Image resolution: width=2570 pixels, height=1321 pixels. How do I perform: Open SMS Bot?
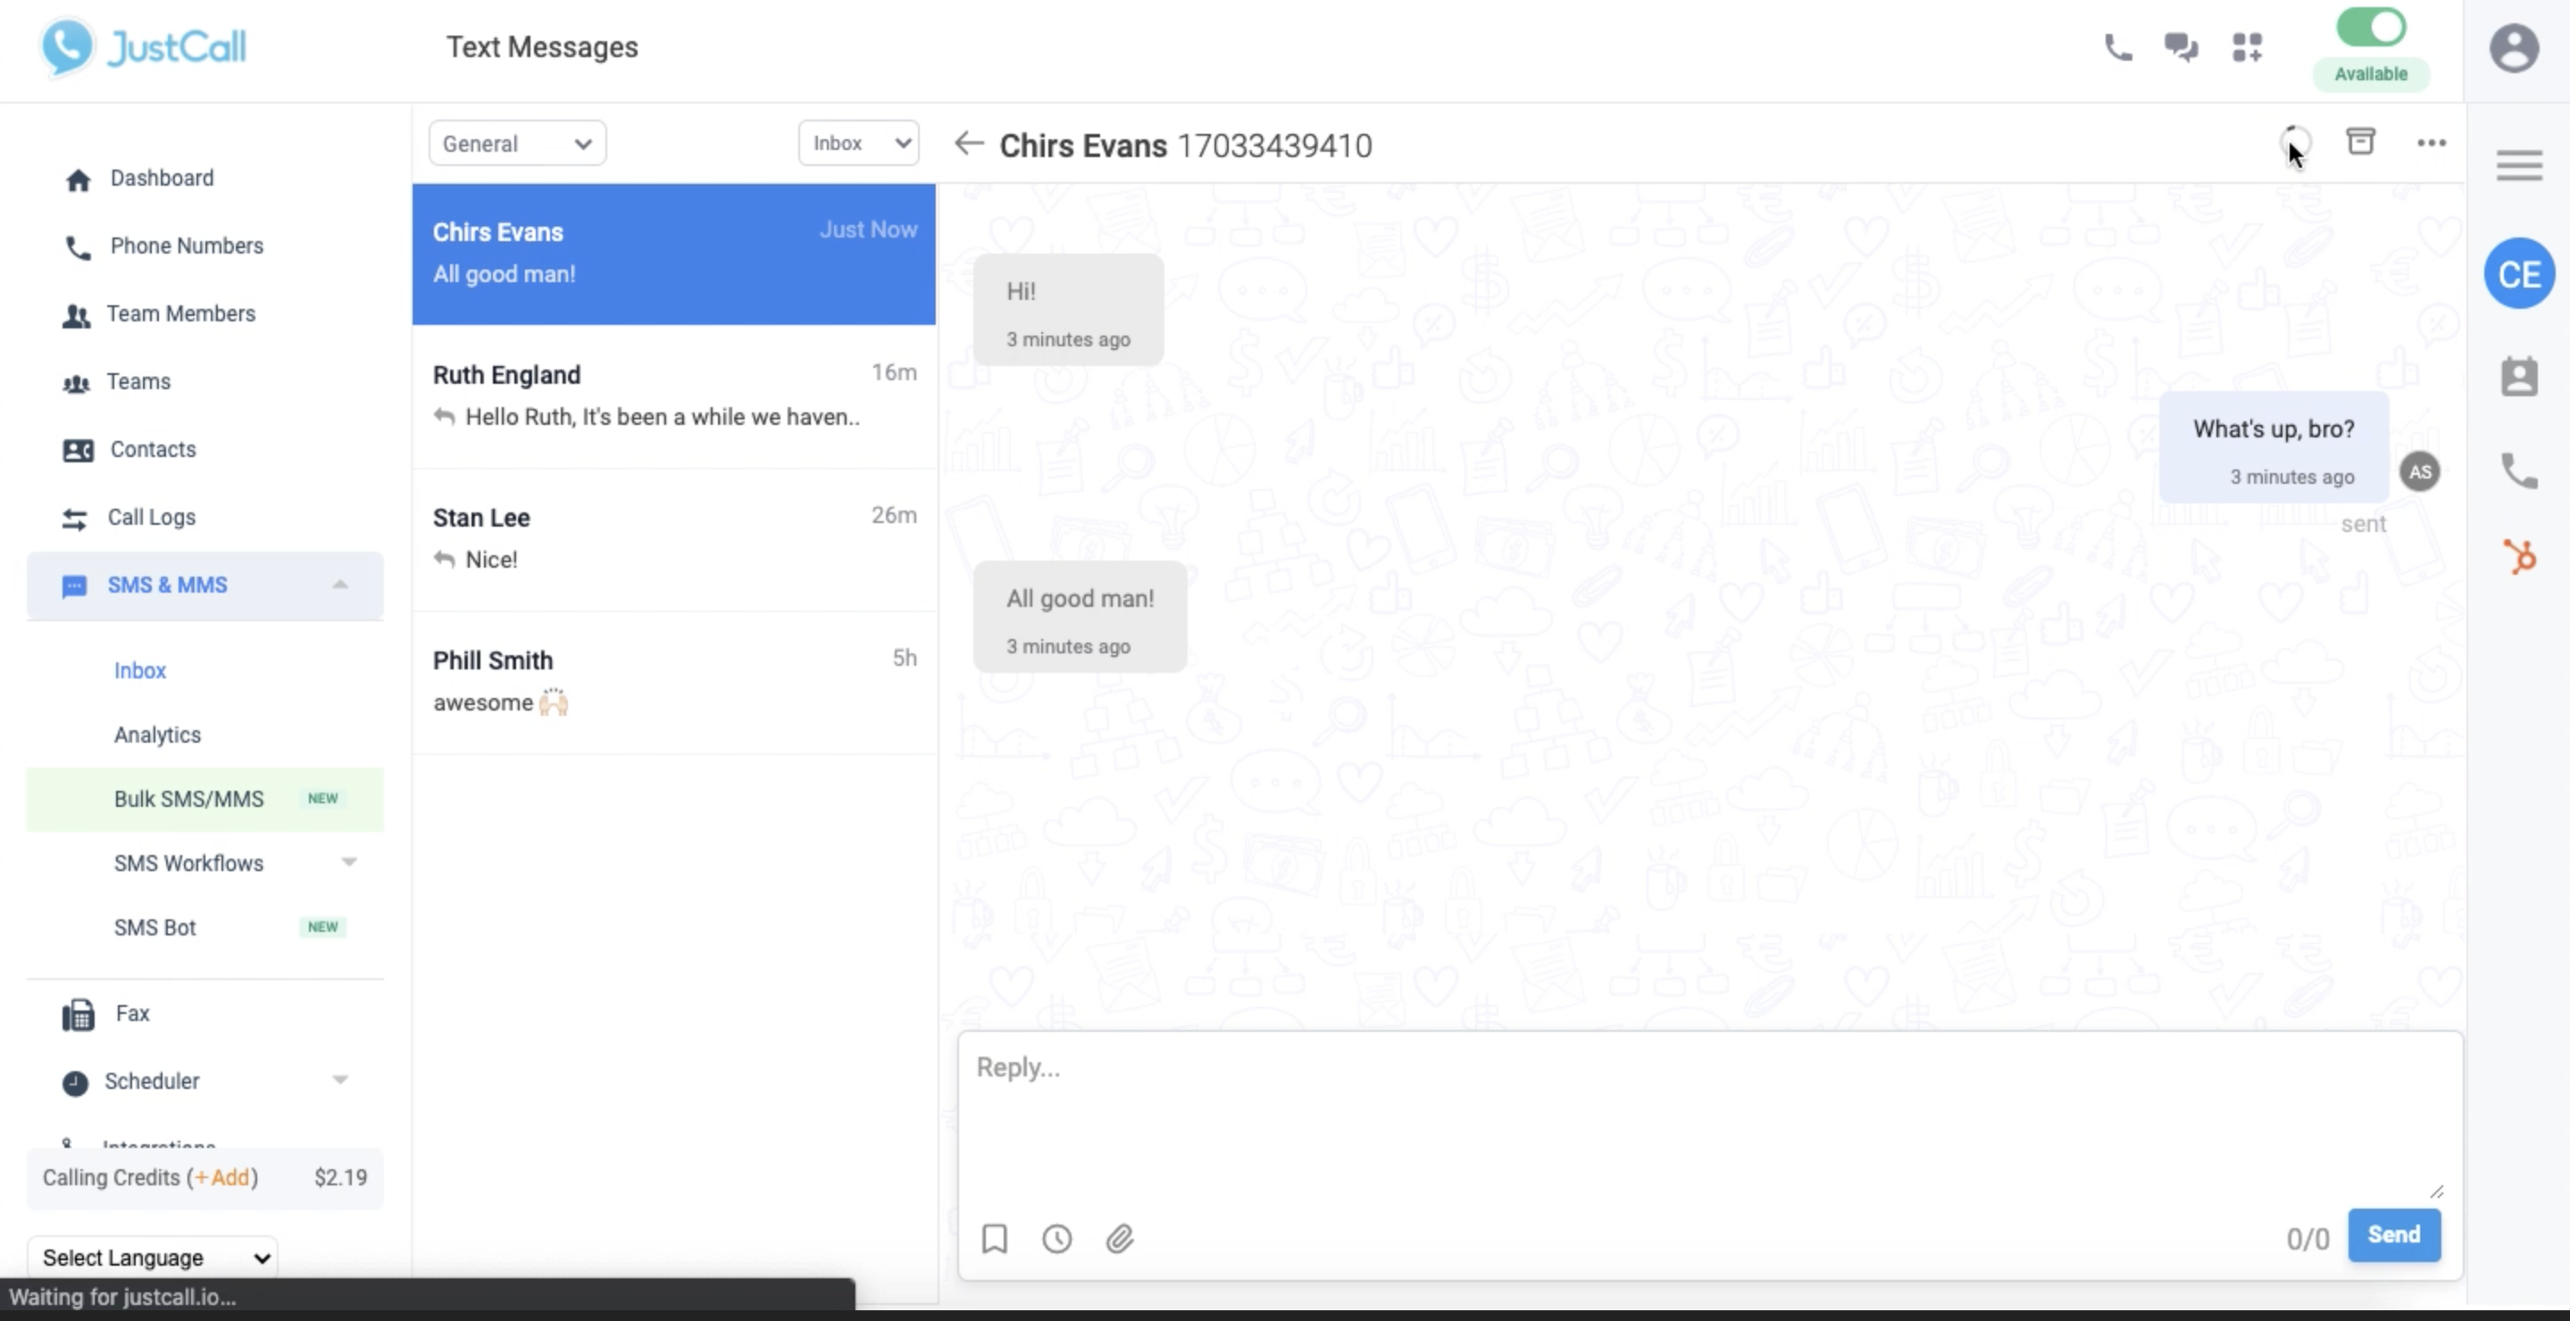click(x=154, y=927)
